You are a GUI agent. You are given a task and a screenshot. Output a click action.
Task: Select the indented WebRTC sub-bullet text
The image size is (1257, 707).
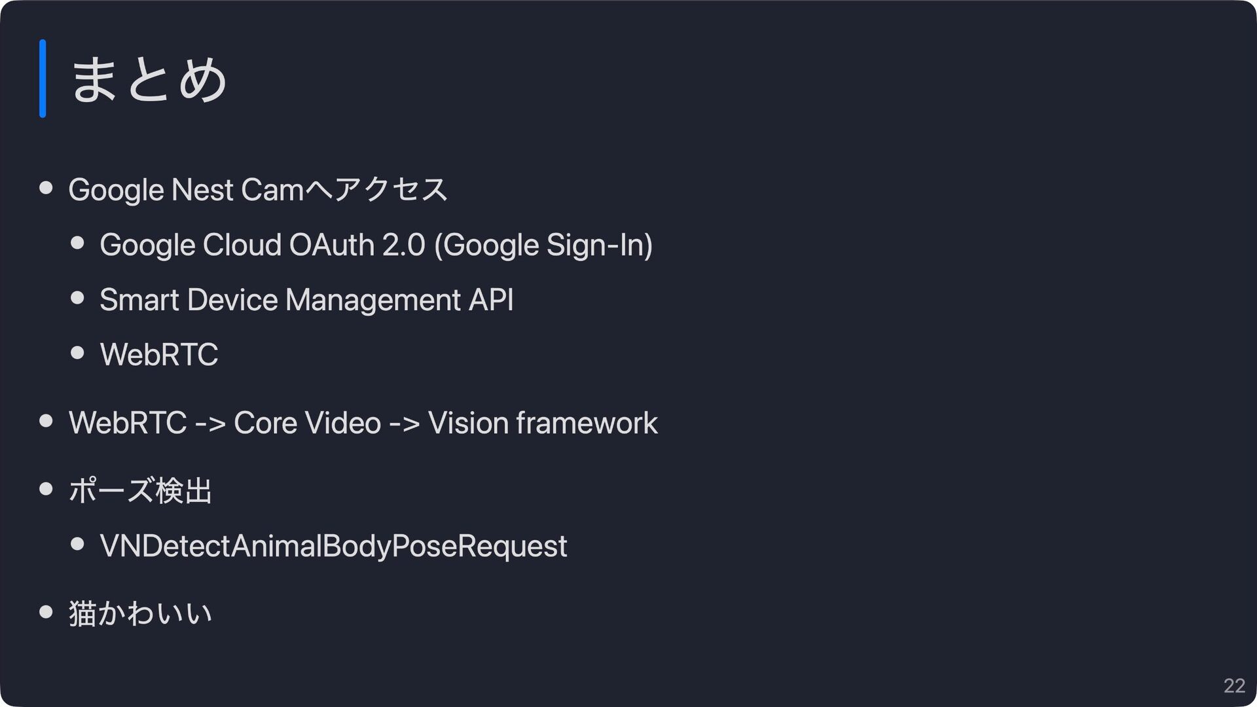159,355
